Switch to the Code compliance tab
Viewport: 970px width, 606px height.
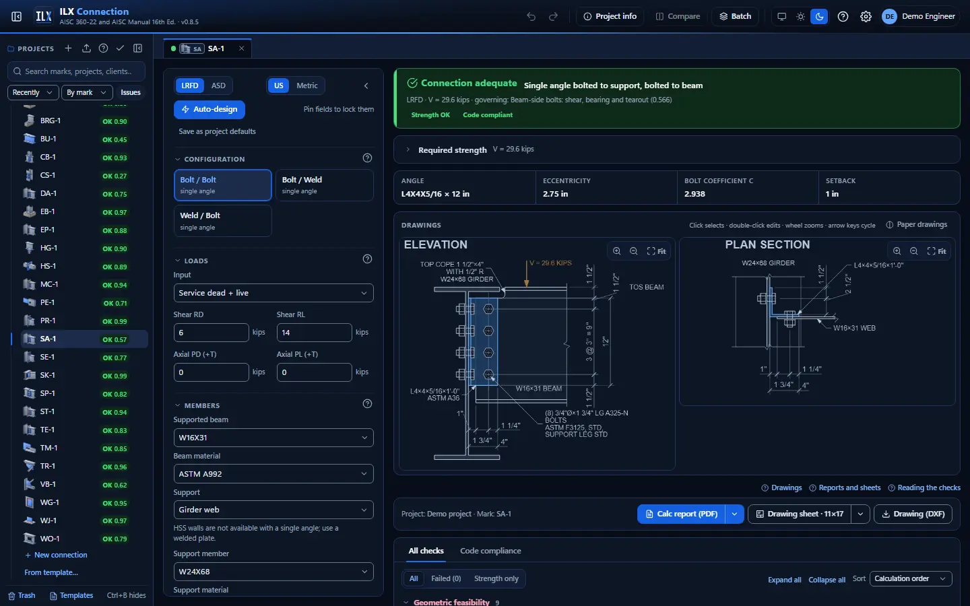click(x=490, y=551)
